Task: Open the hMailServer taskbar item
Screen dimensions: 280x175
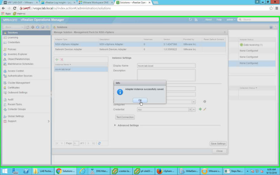Action: coord(188,171)
